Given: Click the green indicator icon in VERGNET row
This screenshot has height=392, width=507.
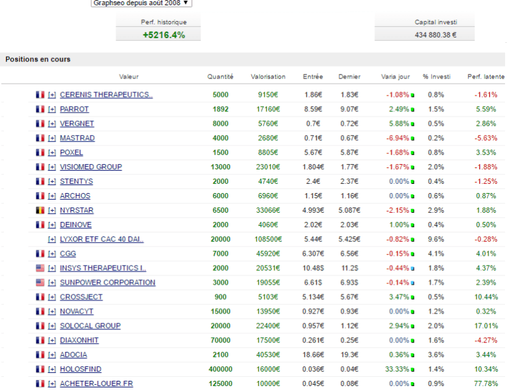Looking at the screenshot, I should point(413,124).
